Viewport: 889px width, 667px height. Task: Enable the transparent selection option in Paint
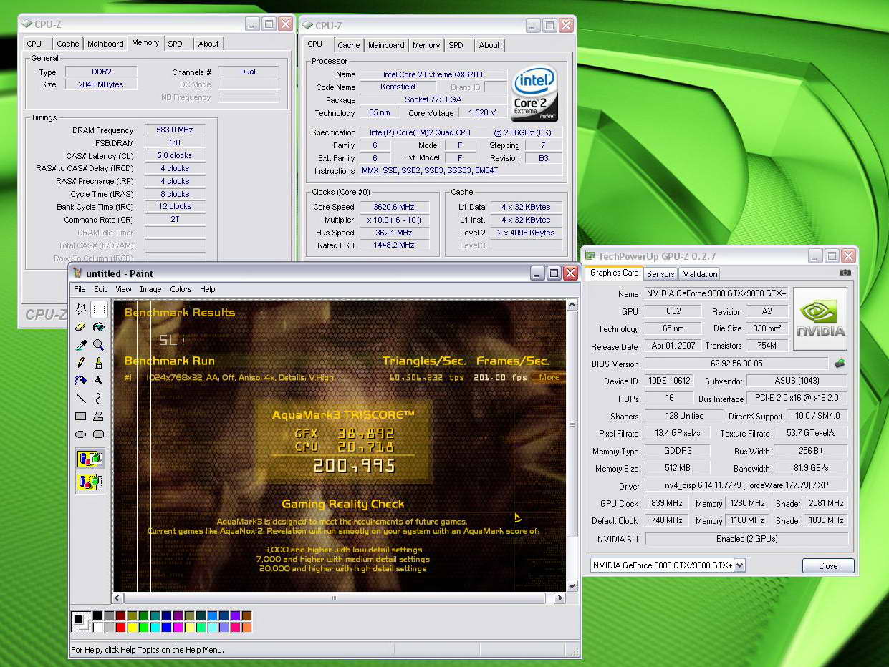(90, 482)
